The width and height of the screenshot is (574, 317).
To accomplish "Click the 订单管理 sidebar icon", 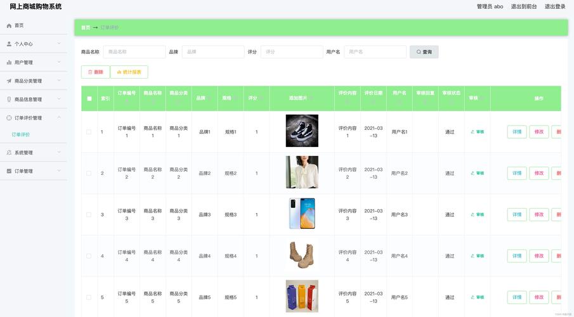I will pos(9,171).
